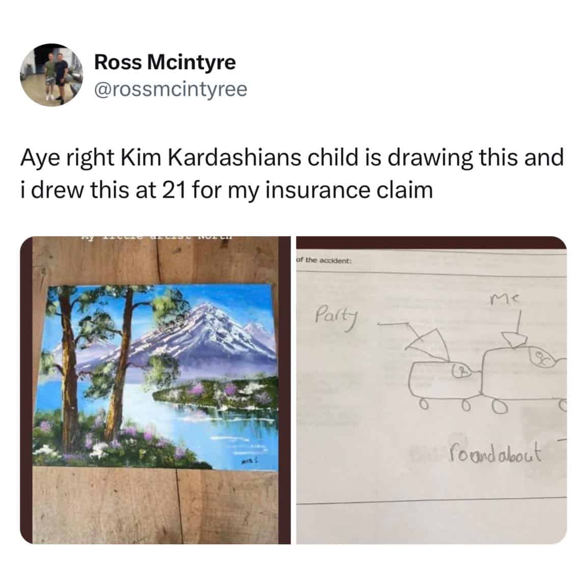
Task: Click the handwritten "me" label
Action: 504,299
